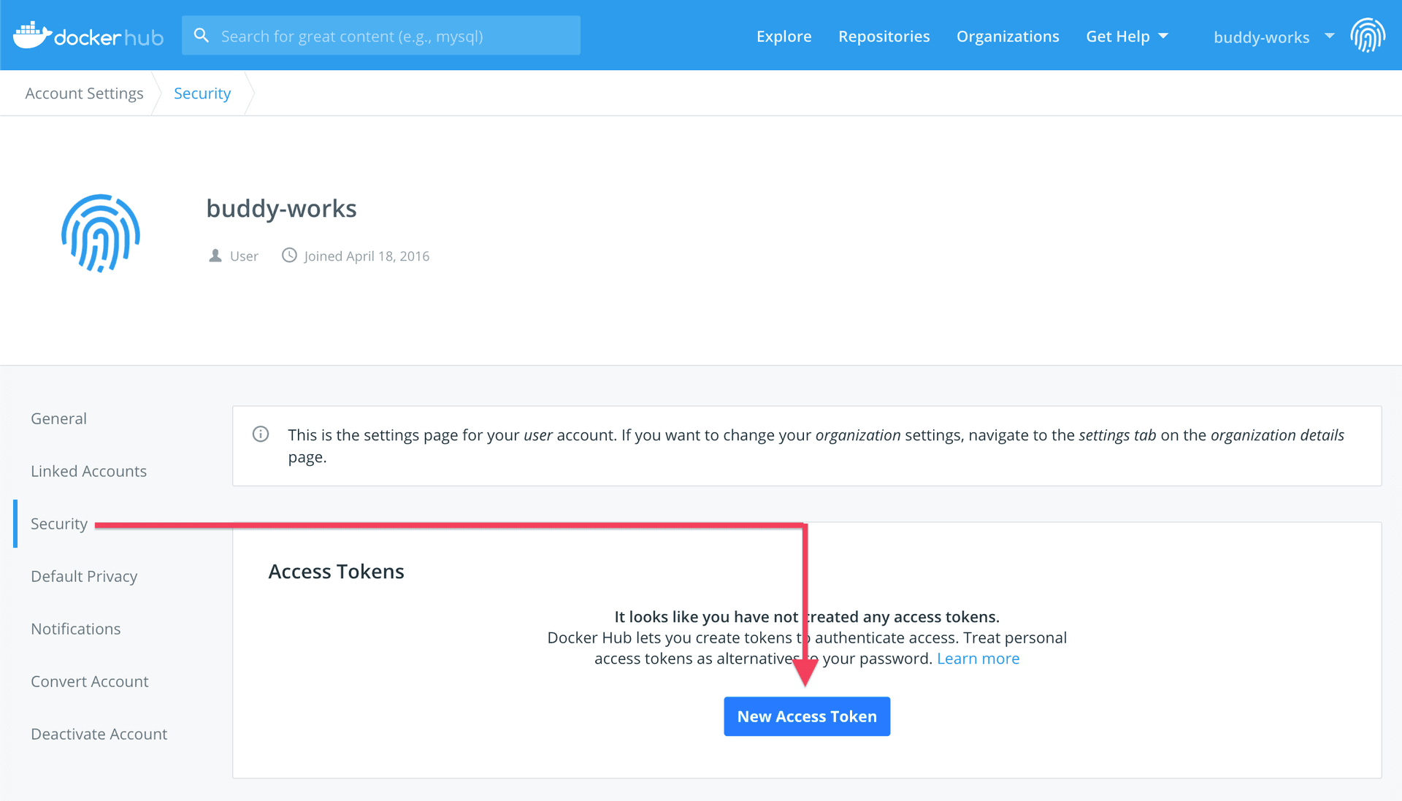Click the clock icon beside joined date
Screen dimensions: 1402x801
pos(289,255)
